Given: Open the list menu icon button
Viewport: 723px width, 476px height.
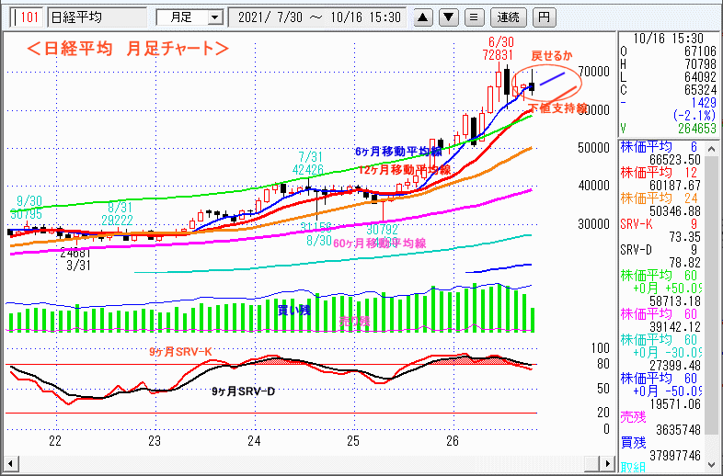Looking at the screenshot, I should (x=474, y=17).
